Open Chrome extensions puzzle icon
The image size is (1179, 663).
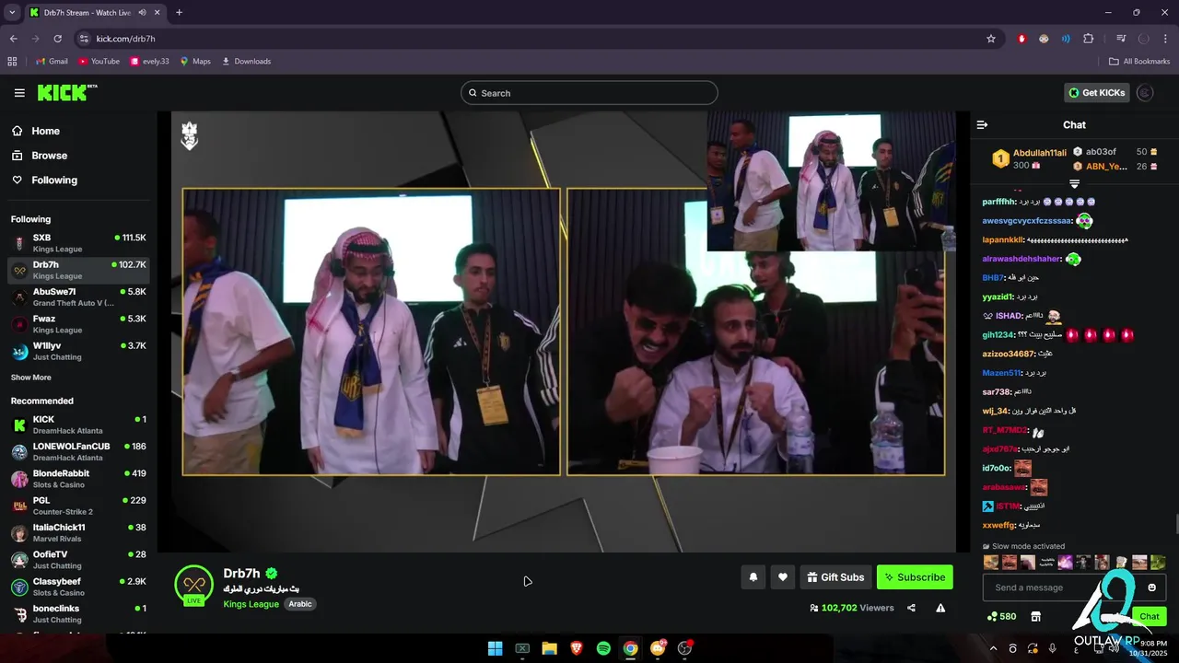[x=1088, y=39]
